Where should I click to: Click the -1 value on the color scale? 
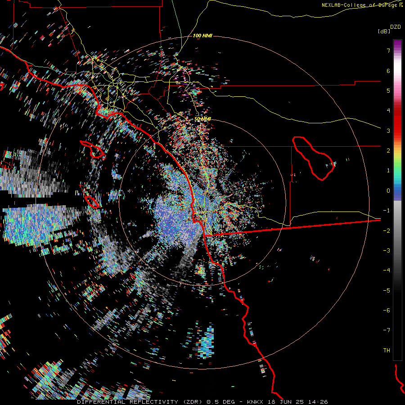pyautogui.click(x=387, y=211)
